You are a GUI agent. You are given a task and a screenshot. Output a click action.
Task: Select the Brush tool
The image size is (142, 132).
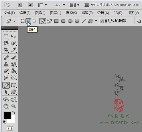(x=13, y=58)
